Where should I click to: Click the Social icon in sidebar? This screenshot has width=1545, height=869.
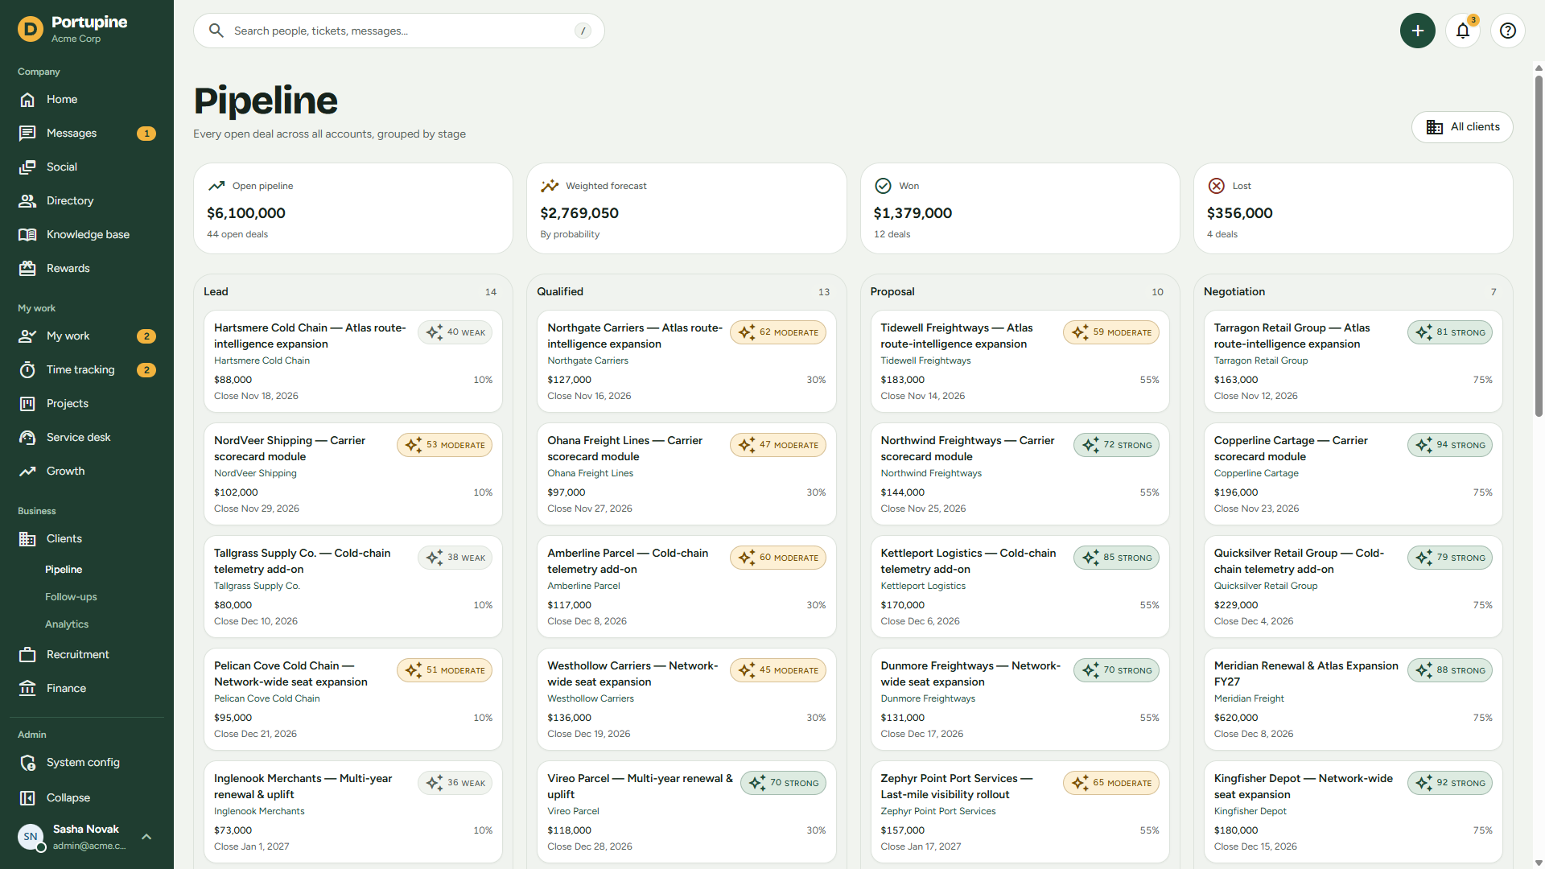(27, 167)
